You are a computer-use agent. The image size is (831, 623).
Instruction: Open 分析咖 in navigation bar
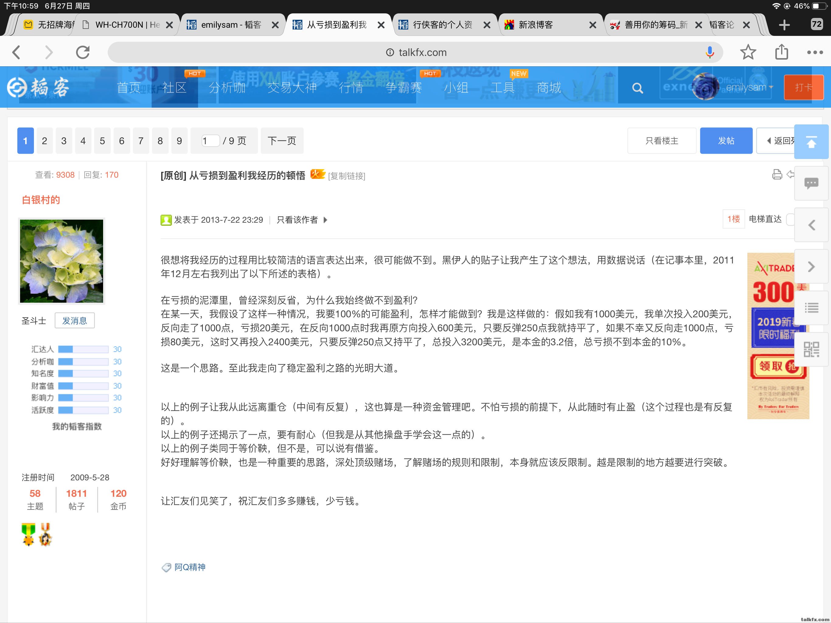point(227,88)
